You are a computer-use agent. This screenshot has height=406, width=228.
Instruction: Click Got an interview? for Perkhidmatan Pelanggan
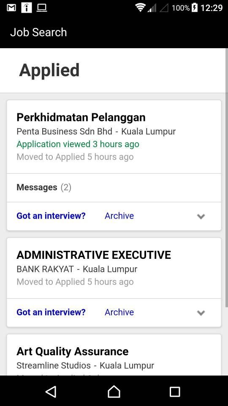pyautogui.click(x=51, y=216)
